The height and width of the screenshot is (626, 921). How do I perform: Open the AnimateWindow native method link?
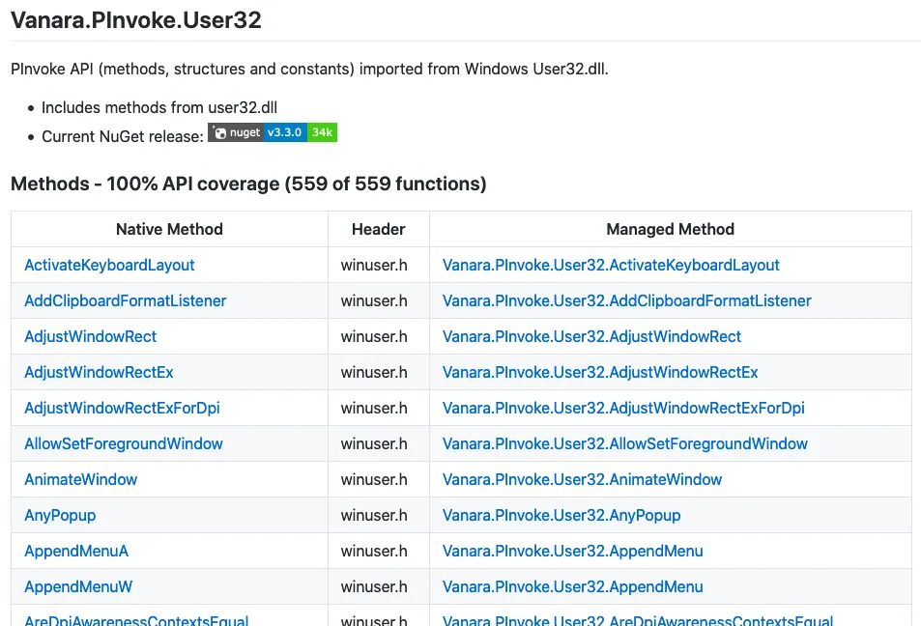(80, 479)
